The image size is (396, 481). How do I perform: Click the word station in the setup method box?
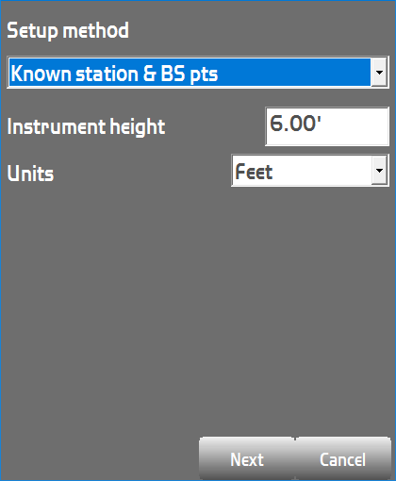(x=107, y=74)
